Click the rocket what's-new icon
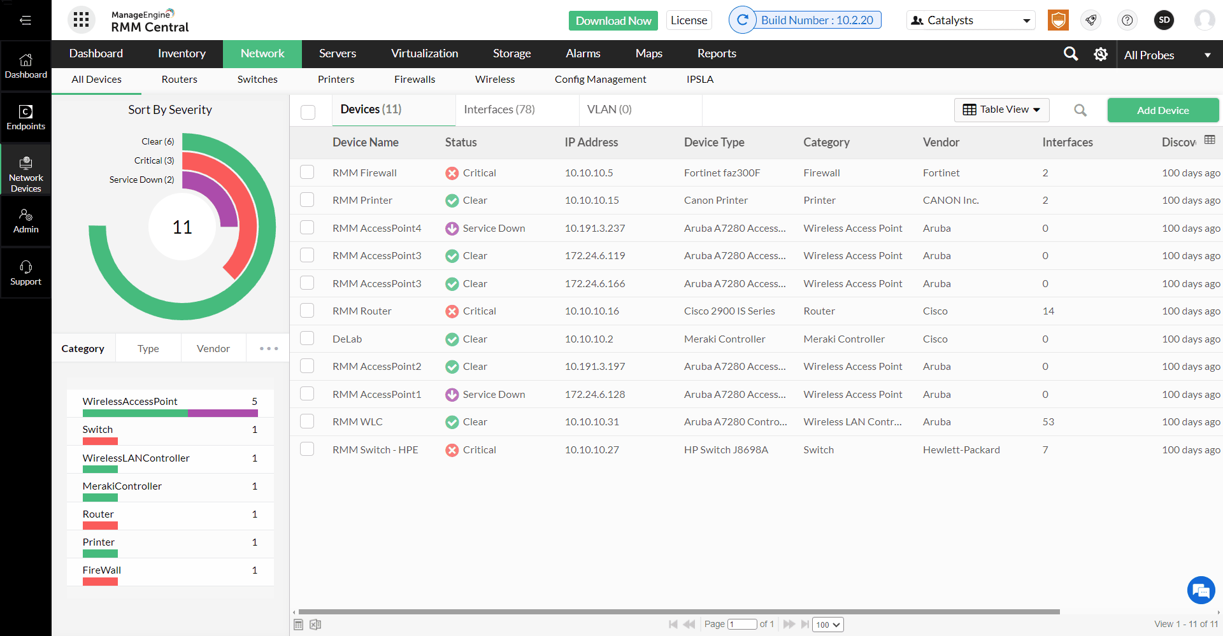The height and width of the screenshot is (636, 1223). (x=1091, y=20)
